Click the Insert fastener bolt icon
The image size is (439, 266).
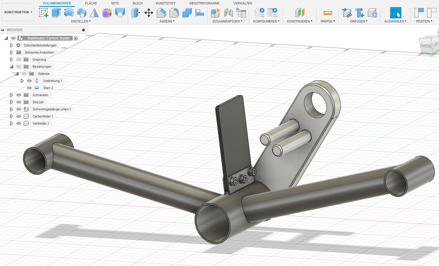pyautogui.click(x=360, y=13)
